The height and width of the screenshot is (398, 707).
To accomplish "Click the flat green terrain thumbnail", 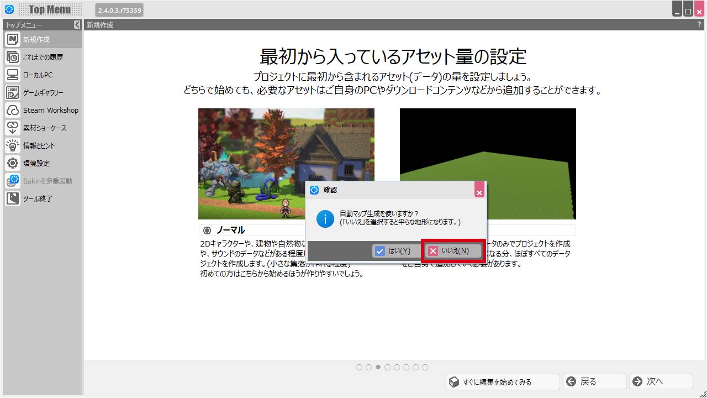I will click(488, 164).
